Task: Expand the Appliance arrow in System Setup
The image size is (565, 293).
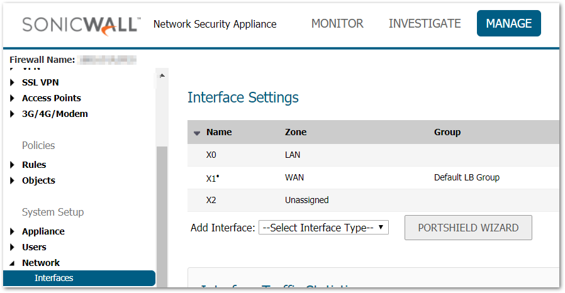Action: click(x=13, y=231)
